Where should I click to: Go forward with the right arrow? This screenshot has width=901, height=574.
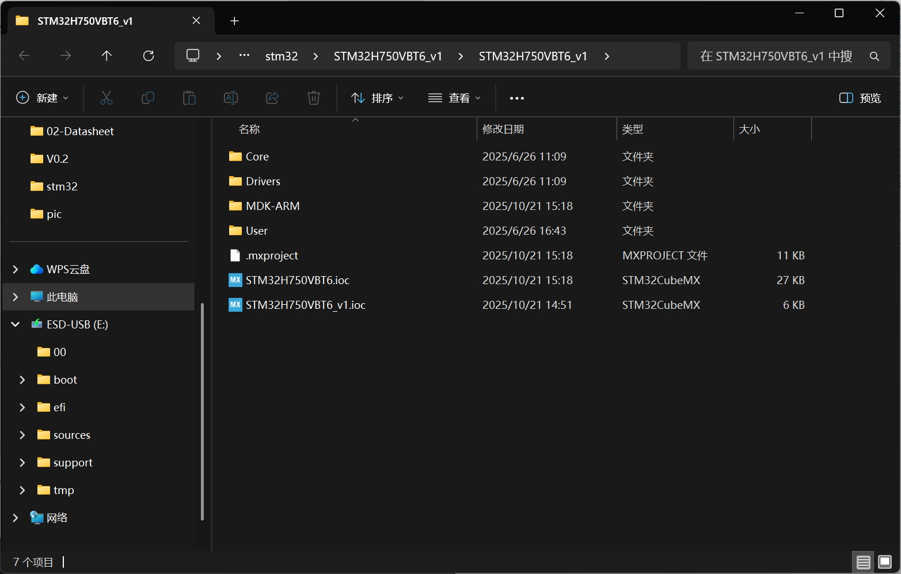(x=66, y=56)
